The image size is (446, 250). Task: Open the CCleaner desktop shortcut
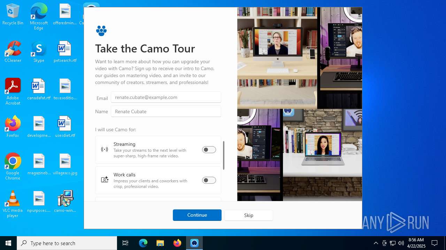click(13, 52)
